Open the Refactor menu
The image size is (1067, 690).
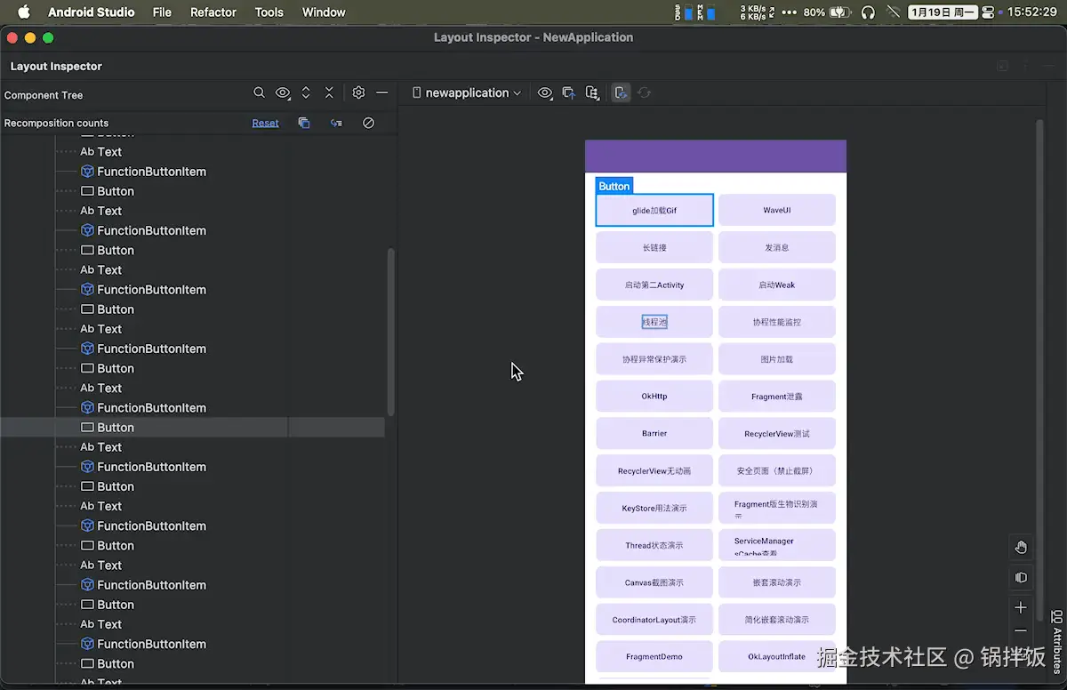213,12
